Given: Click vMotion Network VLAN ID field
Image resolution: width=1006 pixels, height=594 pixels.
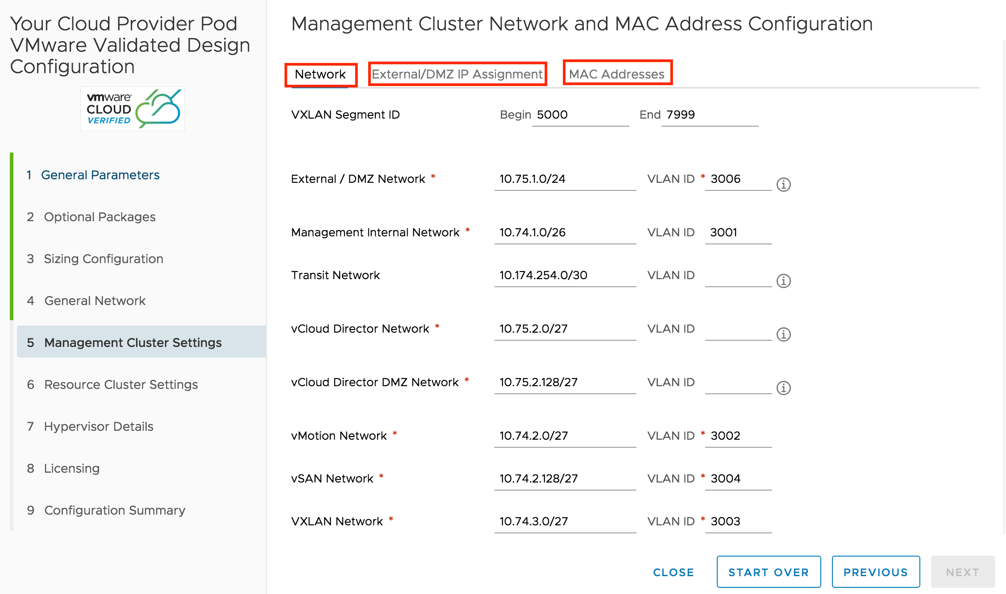Looking at the screenshot, I should pyautogui.click(x=739, y=436).
